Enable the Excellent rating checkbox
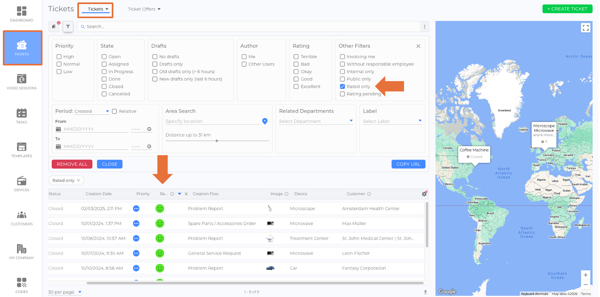 (296, 86)
